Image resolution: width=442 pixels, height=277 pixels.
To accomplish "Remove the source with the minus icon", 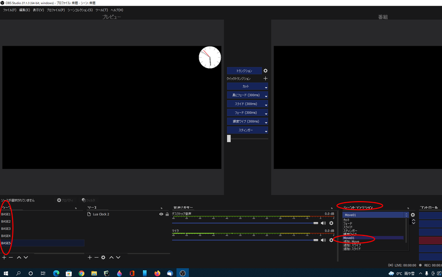I will [x=96, y=257].
